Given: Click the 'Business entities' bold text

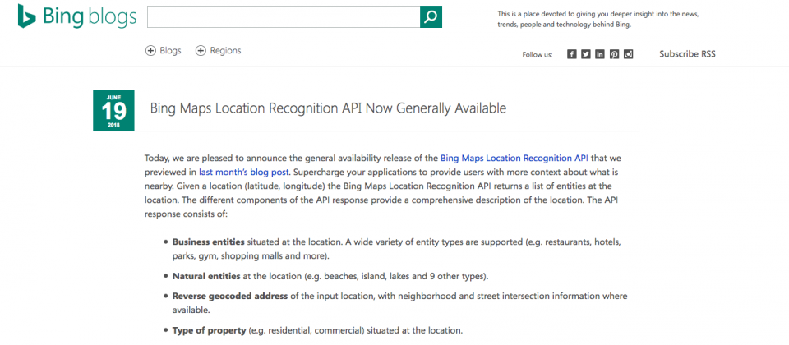Looking at the screenshot, I should (208, 241).
